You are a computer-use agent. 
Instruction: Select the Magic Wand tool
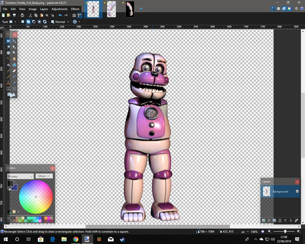click(9, 59)
